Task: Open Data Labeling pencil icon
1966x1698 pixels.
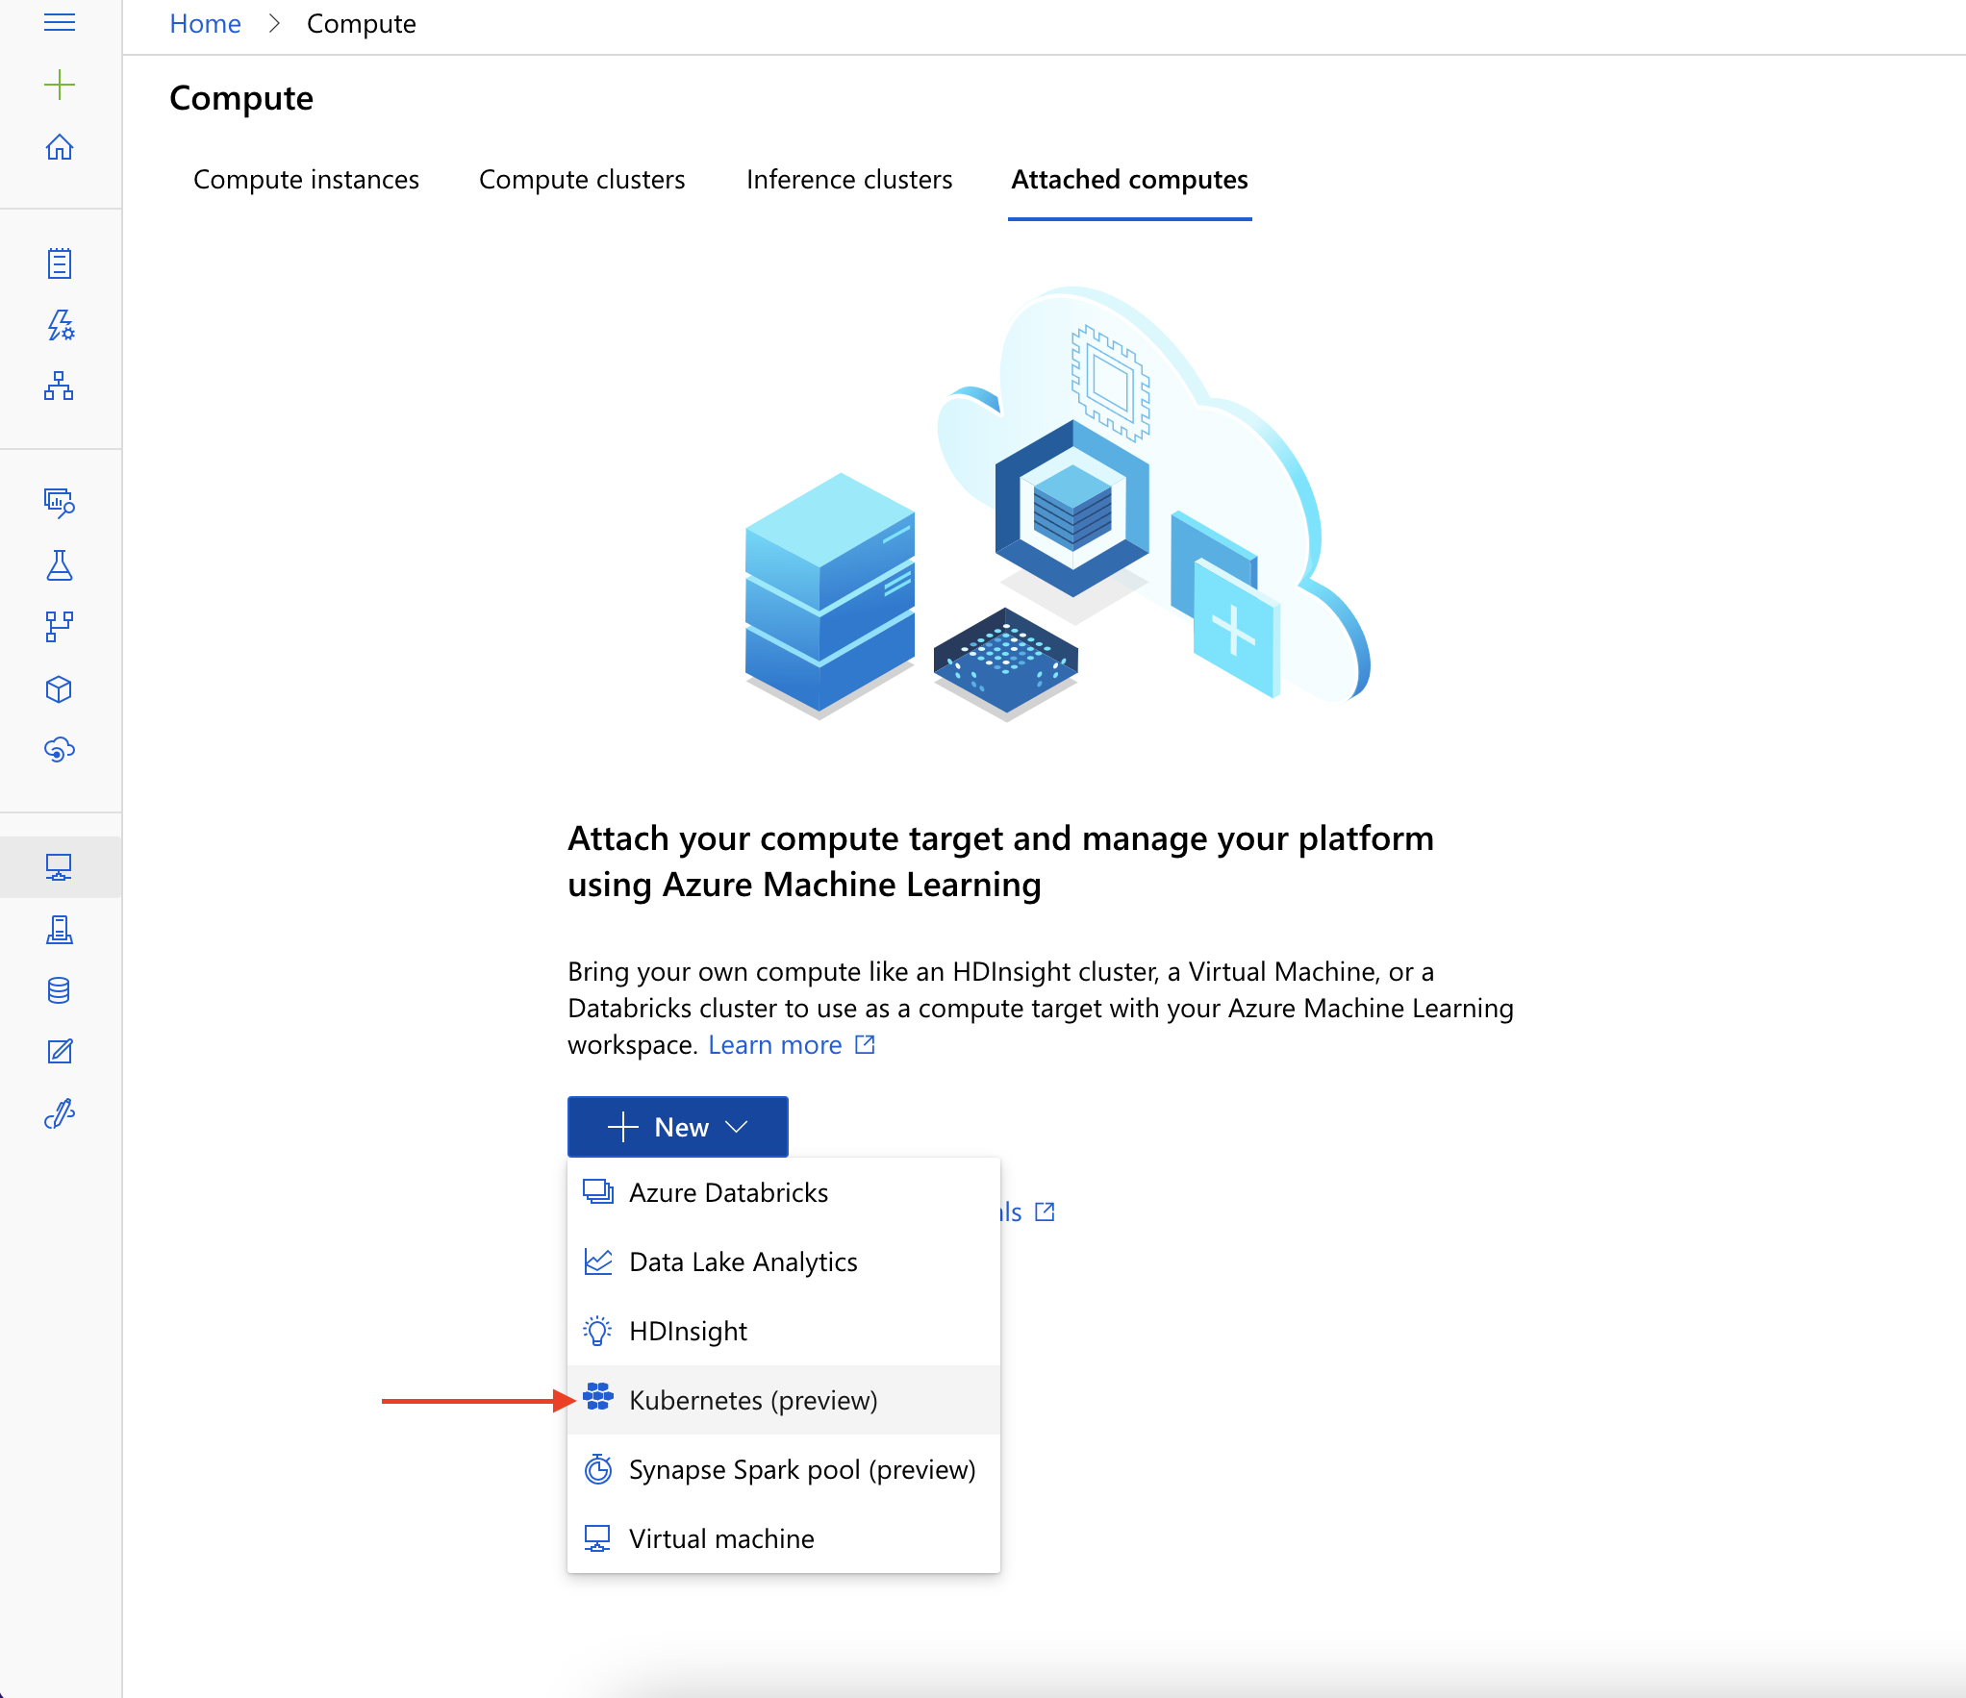Action: 60,1051
